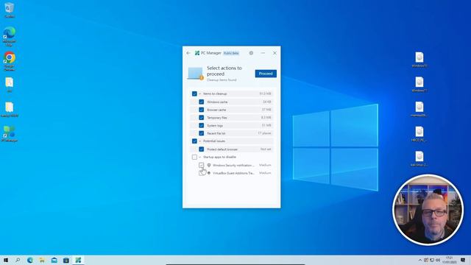Click VirtualBox Guest Additions entry text
471x265 pixels.
(233, 174)
